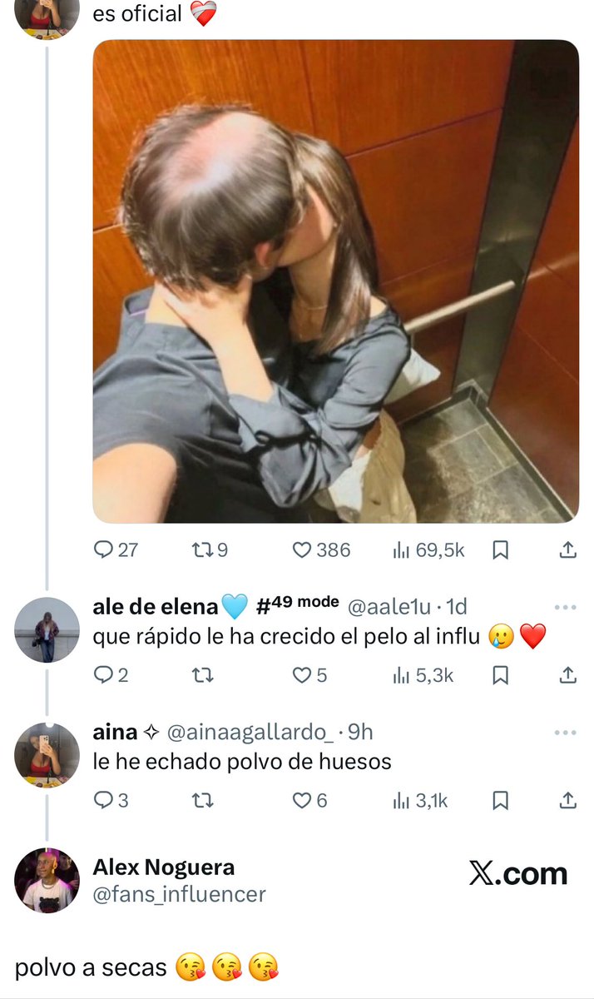Viewport: 594px width, 999px height.
Task: Open replies on the 'es oficial' post
Action: pos(115,549)
